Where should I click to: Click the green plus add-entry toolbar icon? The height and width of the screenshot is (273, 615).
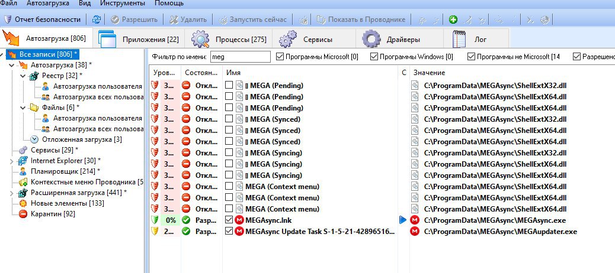pyautogui.click(x=453, y=19)
